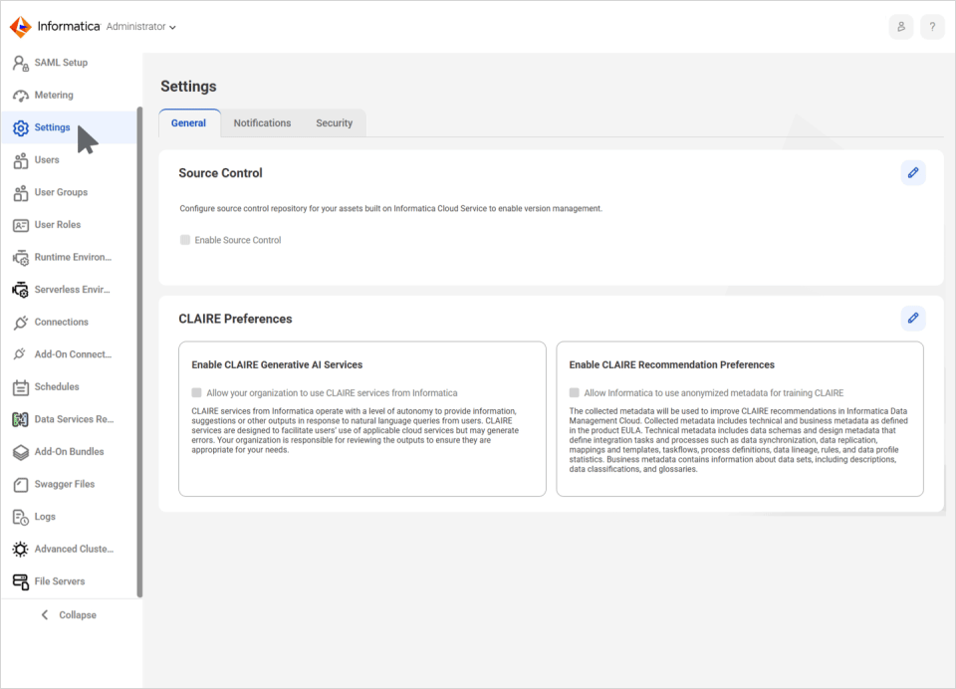
Task: Click the Informatica logo icon
Action: 21,27
